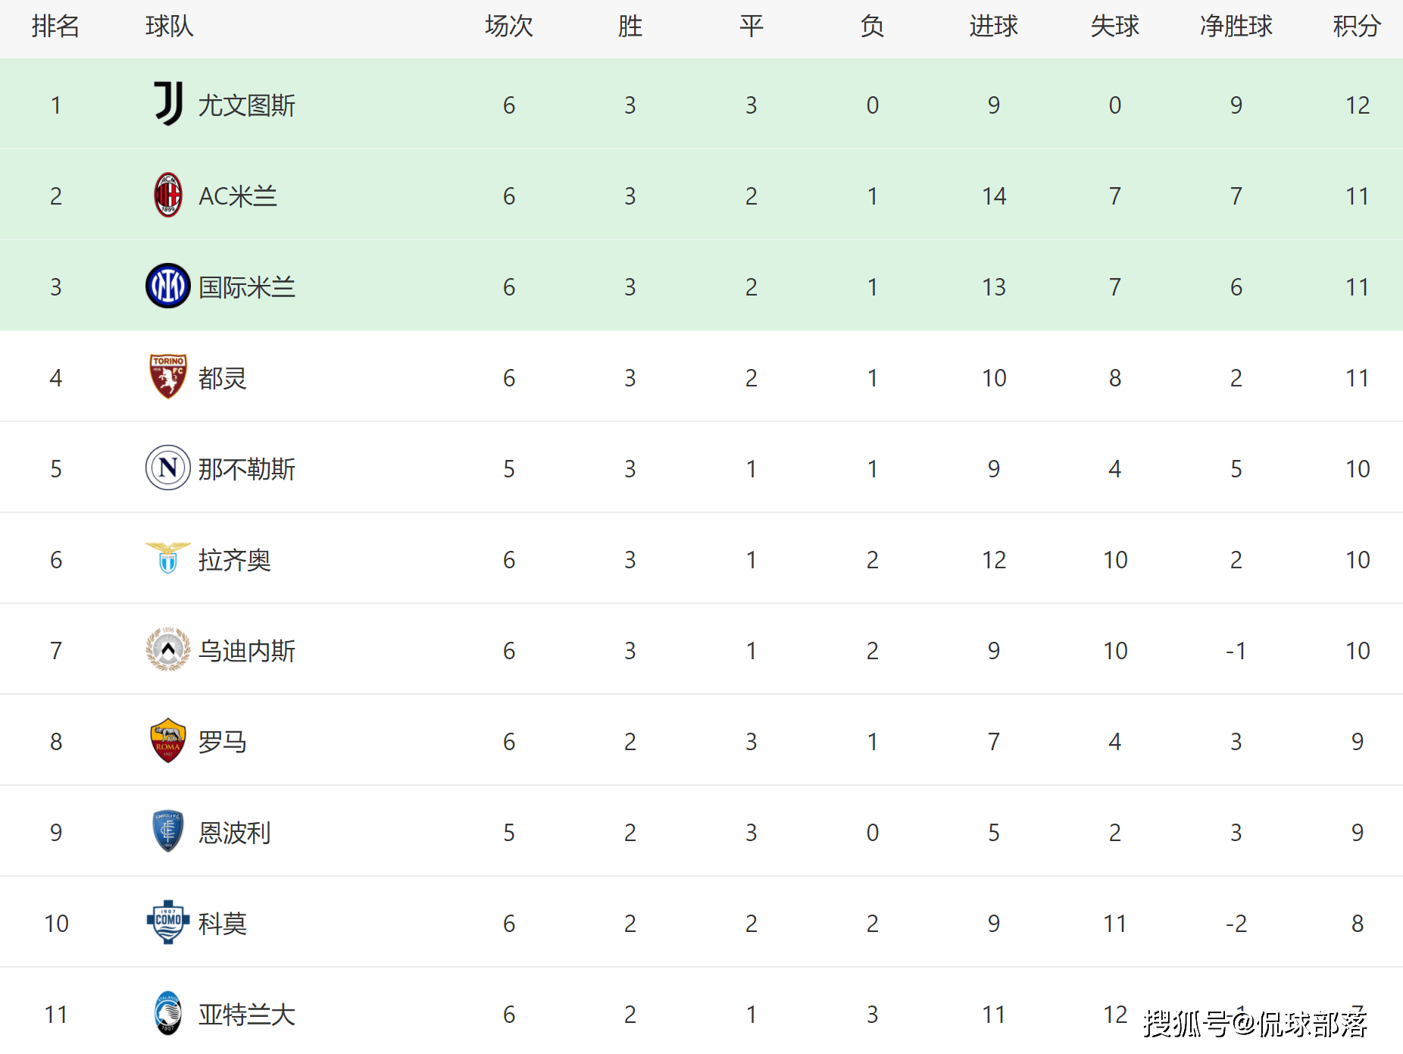
Task: Select the 进球 column header
Action: pyautogui.click(x=994, y=27)
